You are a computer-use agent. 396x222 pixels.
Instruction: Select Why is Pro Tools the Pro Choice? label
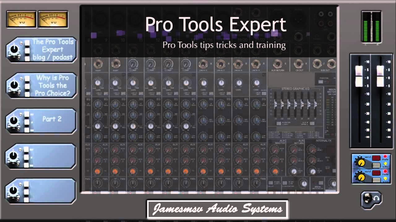(x=53, y=85)
